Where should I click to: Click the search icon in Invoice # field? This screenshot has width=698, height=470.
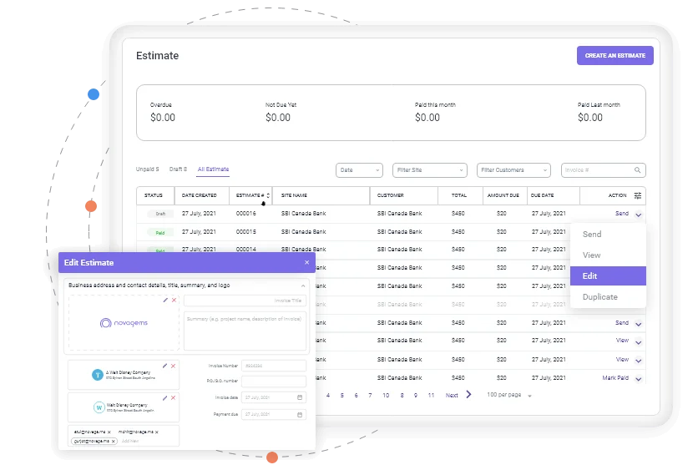point(638,170)
